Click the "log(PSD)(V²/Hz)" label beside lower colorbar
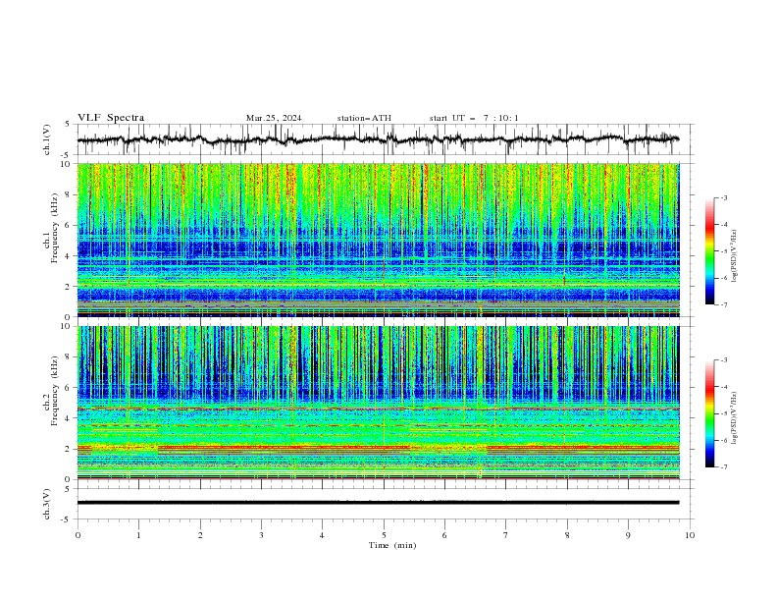Viewport: 777px width, 601px height. pyautogui.click(x=735, y=418)
